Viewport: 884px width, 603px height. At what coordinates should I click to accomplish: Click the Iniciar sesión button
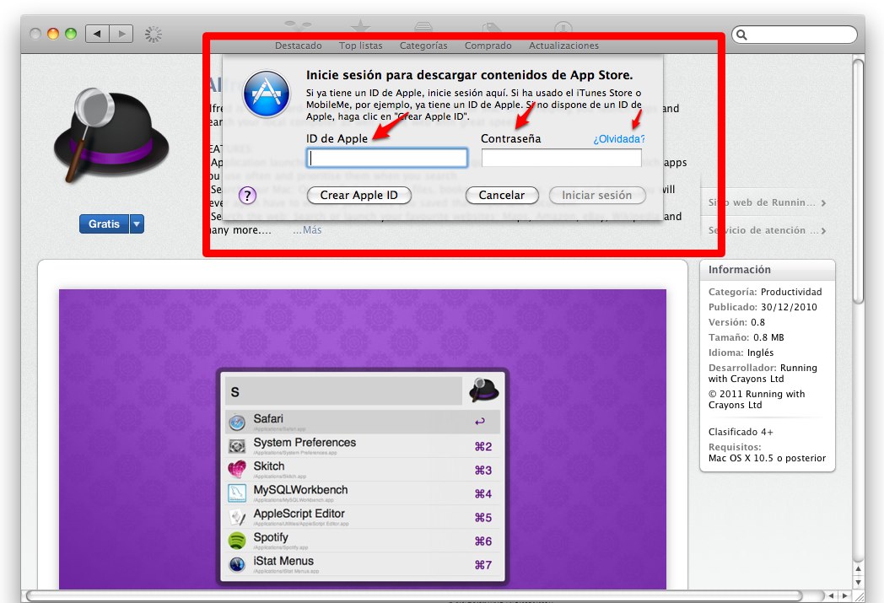click(597, 195)
